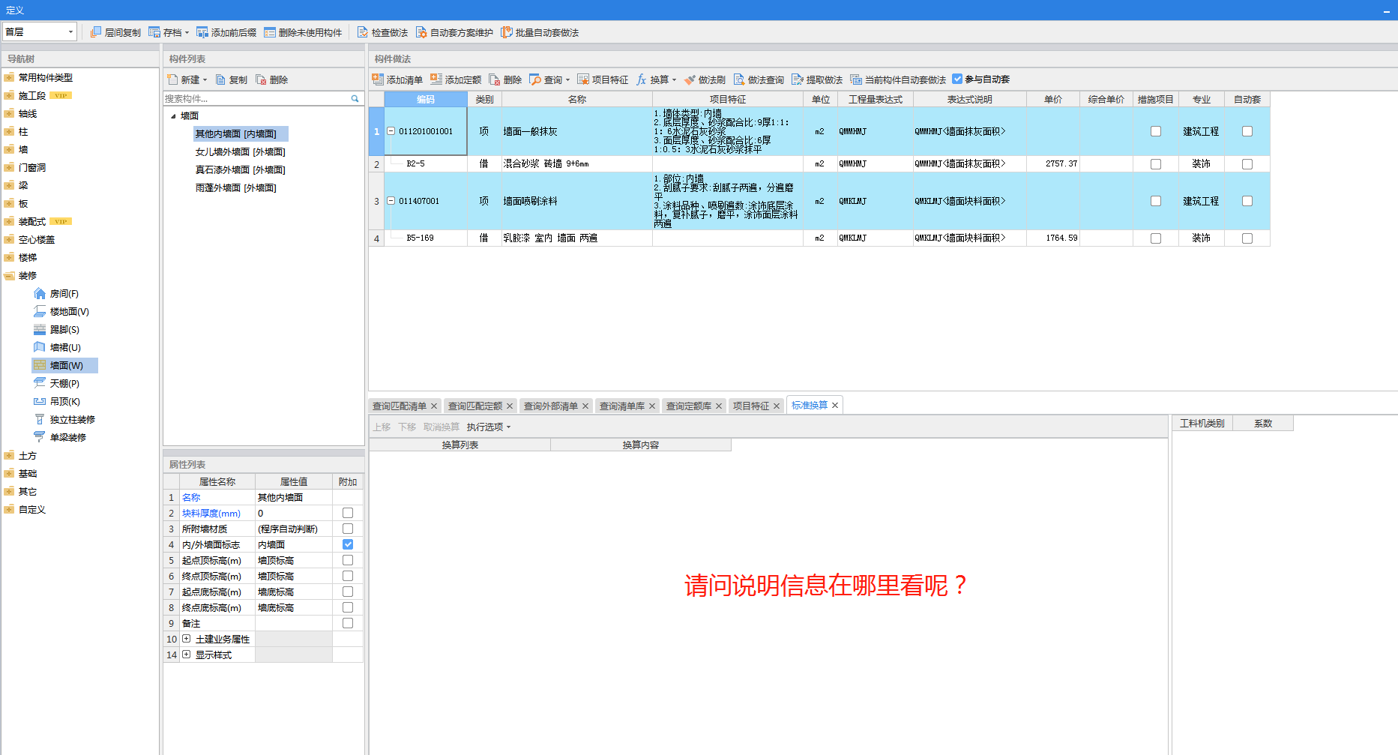Select 真石漆外墙面 [外墙面] component

coord(241,170)
